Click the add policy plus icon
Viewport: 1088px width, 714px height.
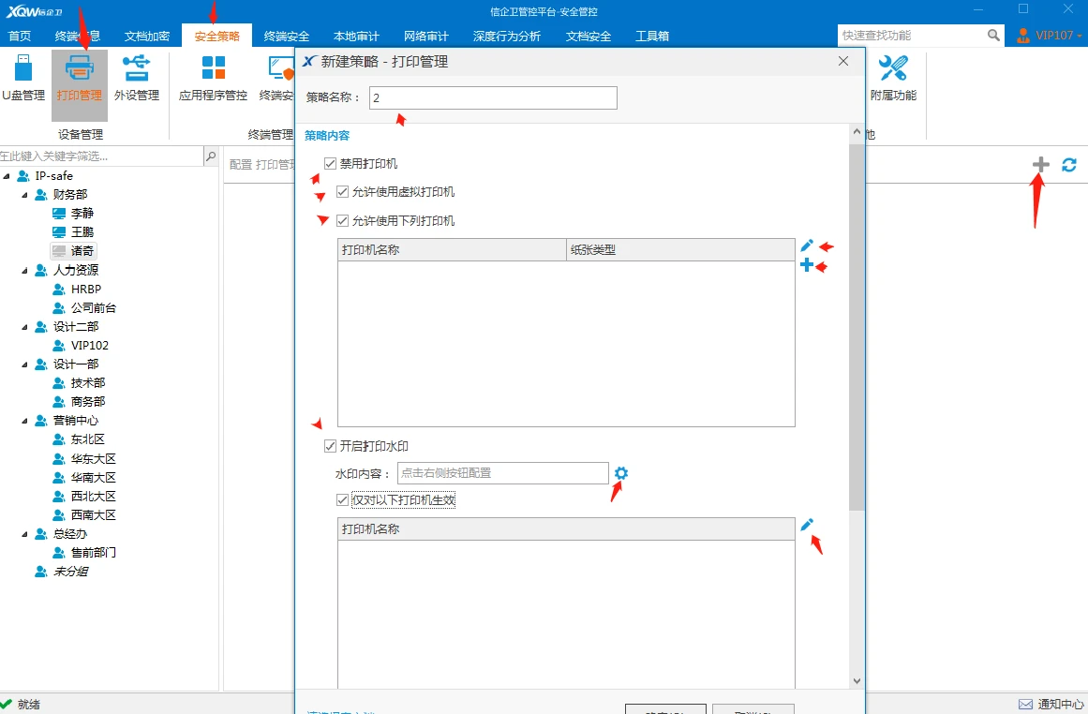coord(1040,165)
